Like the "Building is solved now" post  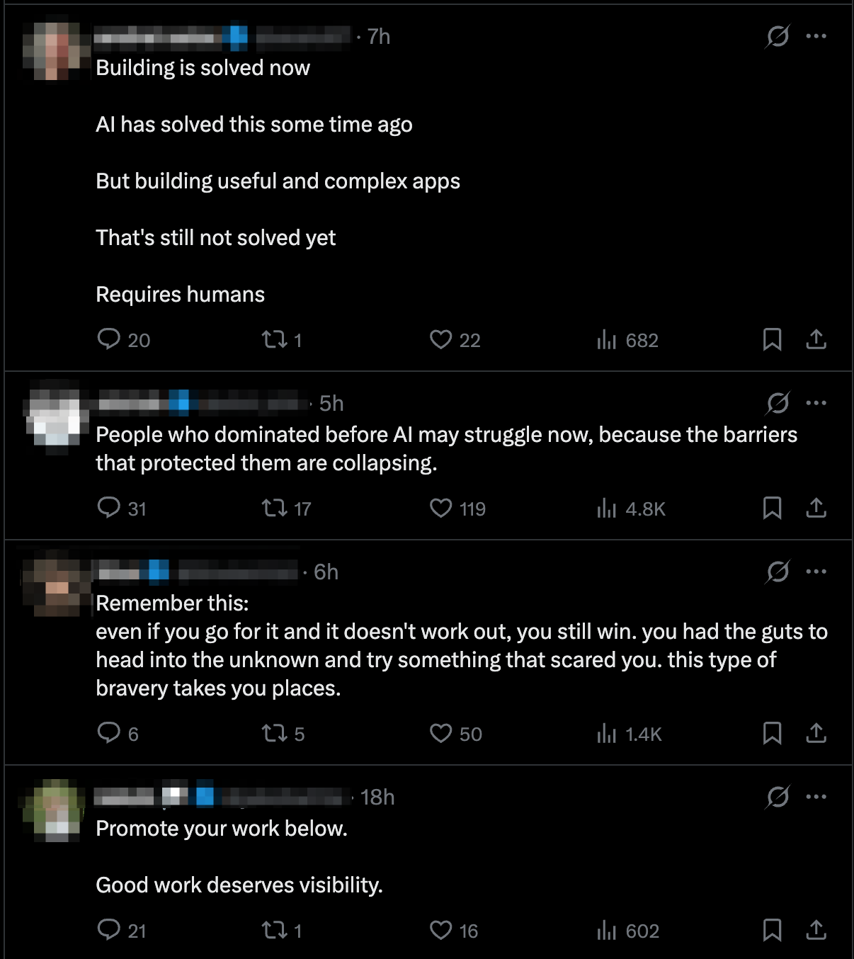tap(440, 340)
